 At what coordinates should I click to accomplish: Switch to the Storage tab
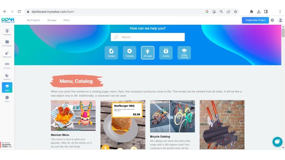[x=52, y=20]
